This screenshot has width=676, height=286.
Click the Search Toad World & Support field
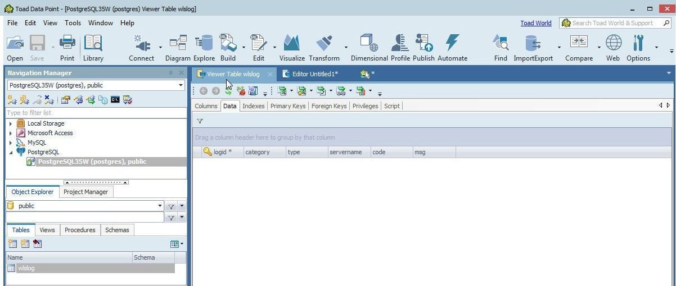tap(615, 23)
